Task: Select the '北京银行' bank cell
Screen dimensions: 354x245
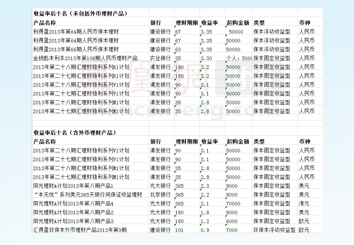Action: point(160,194)
